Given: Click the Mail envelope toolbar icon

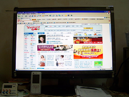Looking at the screenshot, I should click(x=62, y=16).
